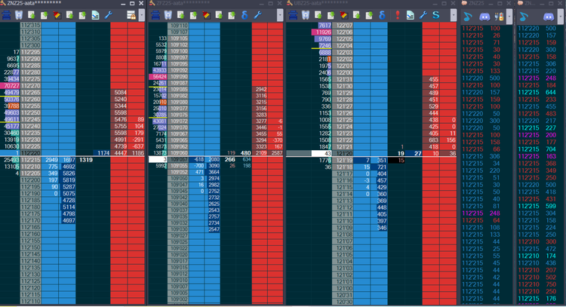Expand toolbar overflow arrow in ZFZ25 window

coord(280,15)
